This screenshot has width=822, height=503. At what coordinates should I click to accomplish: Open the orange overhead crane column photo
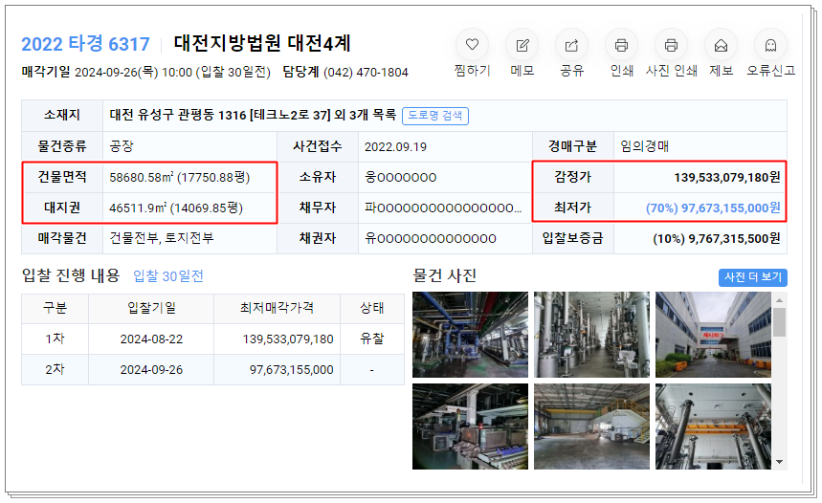714,426
